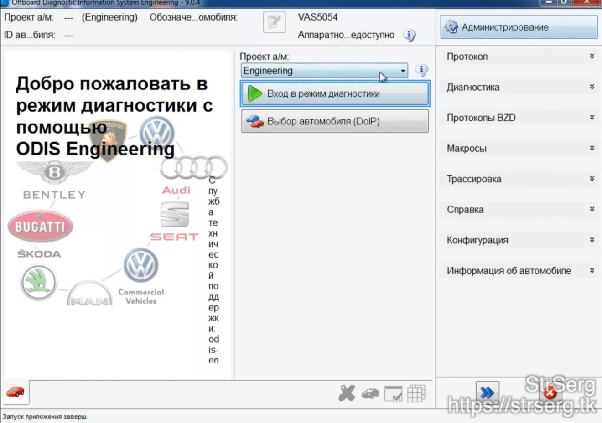Click Вход в режим диагностики button
602x423 pixels.
click(335, 93)
